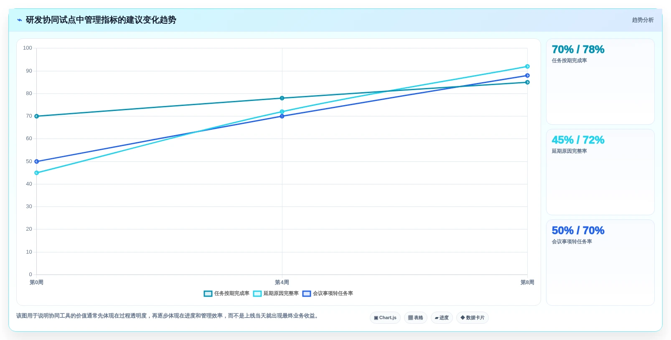The width and height of the screenshot is (671, 340).
Task: Click the 第8周 point at value 85
Action: pos(527,83)
